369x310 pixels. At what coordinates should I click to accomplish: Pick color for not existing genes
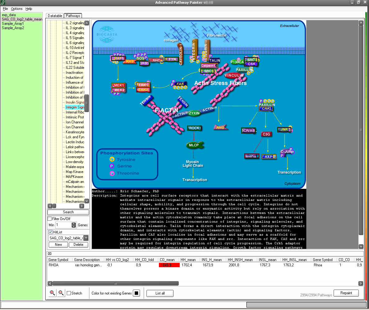click(137, 293)
